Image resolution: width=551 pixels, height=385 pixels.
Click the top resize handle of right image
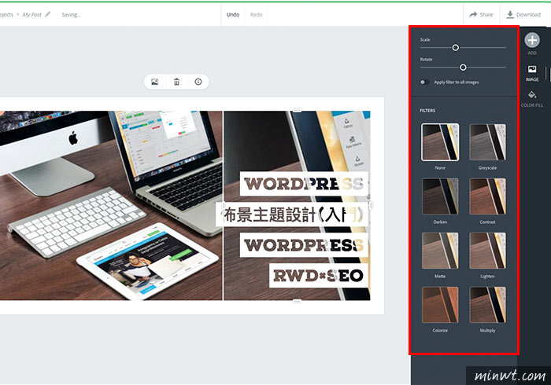coord(298,111)
